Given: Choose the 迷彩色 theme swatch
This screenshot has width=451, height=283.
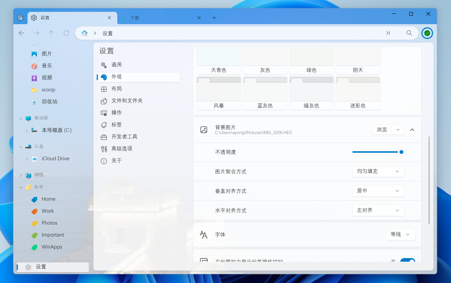Looking at the screenshot, I should pos(358,93).
